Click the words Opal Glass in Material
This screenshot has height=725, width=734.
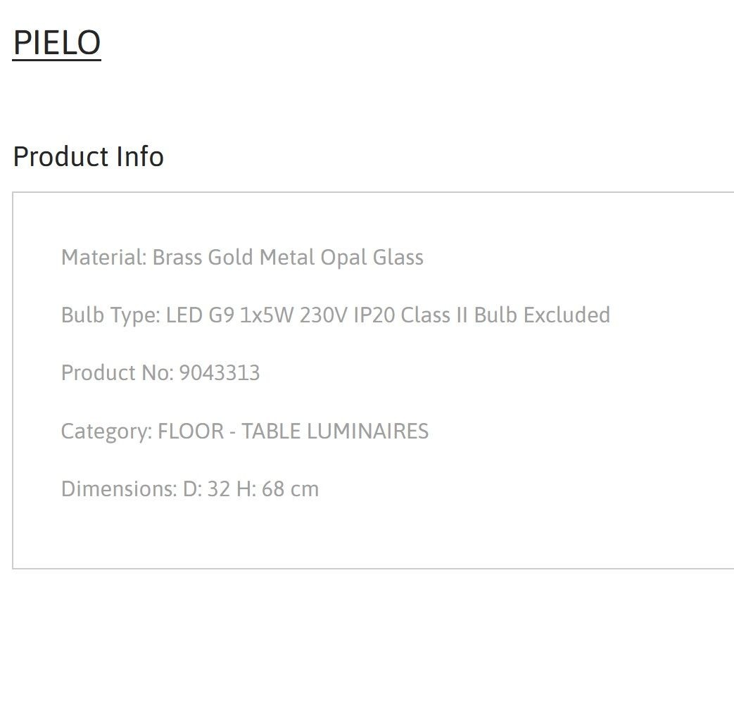point(372,258)
